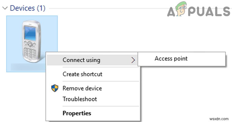Click the letter A in Appuals logo
Viewport: 232px width, 122px height.
pyautogui.click(x=173, y=11)
